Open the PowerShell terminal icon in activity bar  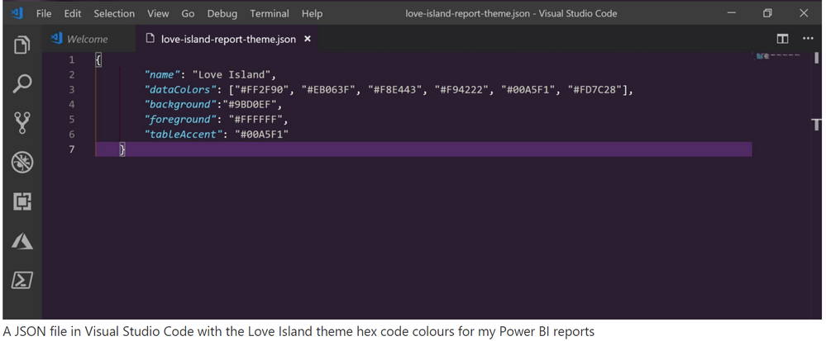click(x=22, y=280)
